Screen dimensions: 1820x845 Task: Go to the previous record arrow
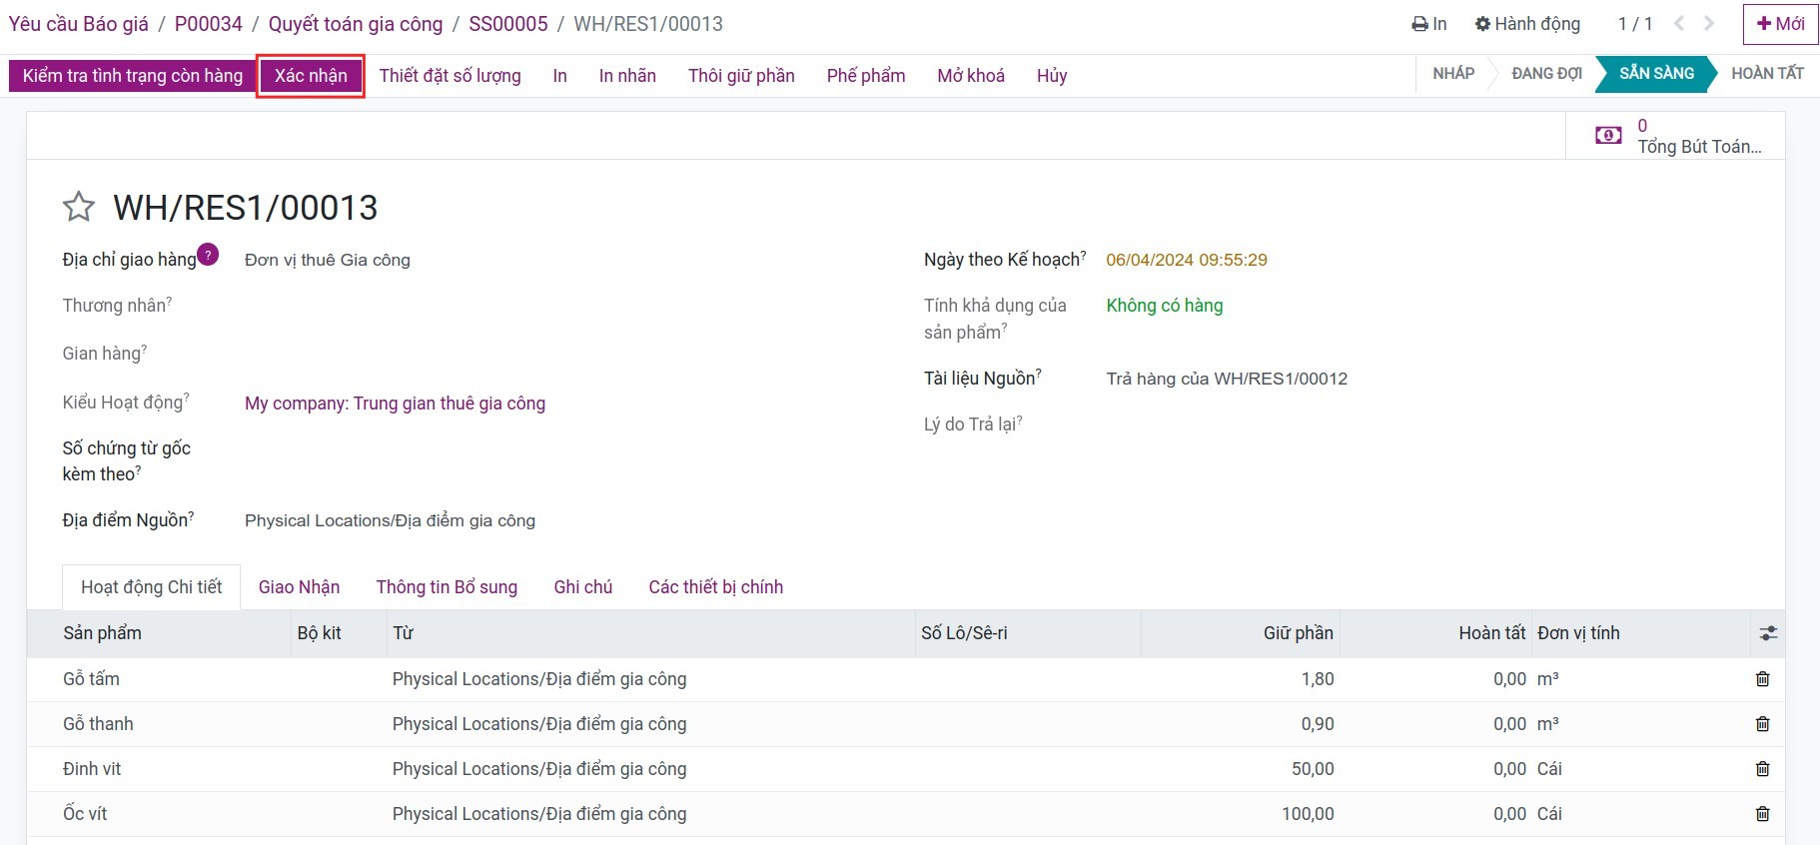tap(1679, 24)
